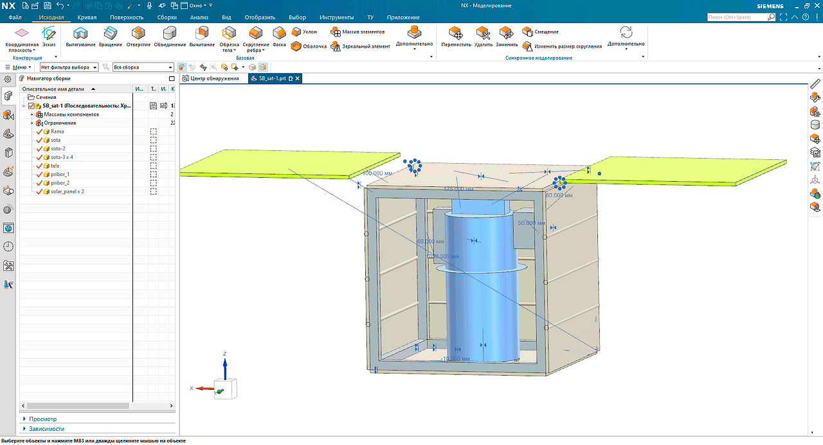Toggle the Rama component checkmark
The width and height of the screenshot is (823, 445).
[x=39, y=131]
